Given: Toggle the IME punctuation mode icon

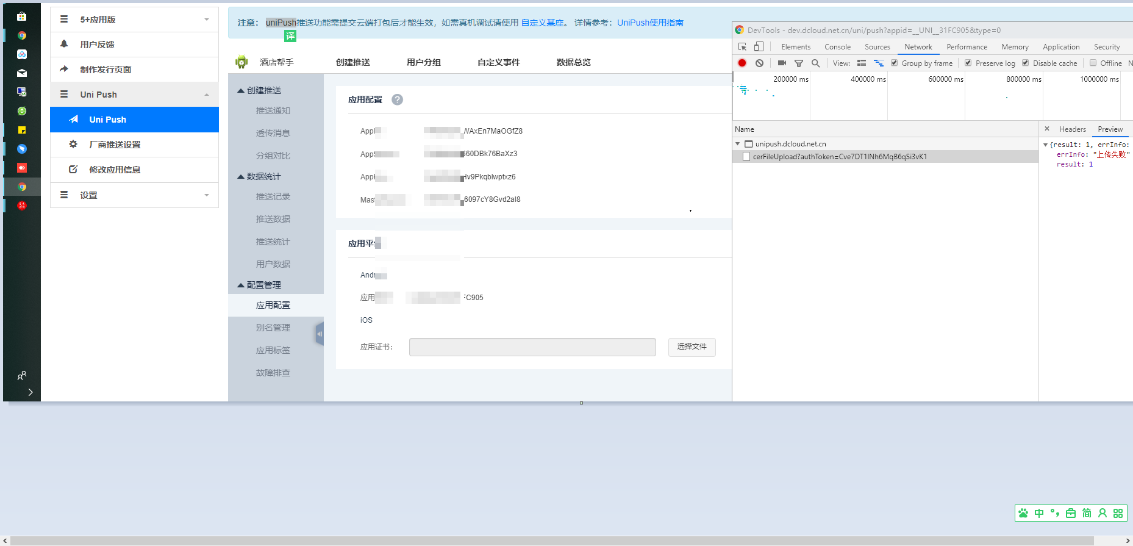Looking at the screenshot, I should (x=1055, y=513).
